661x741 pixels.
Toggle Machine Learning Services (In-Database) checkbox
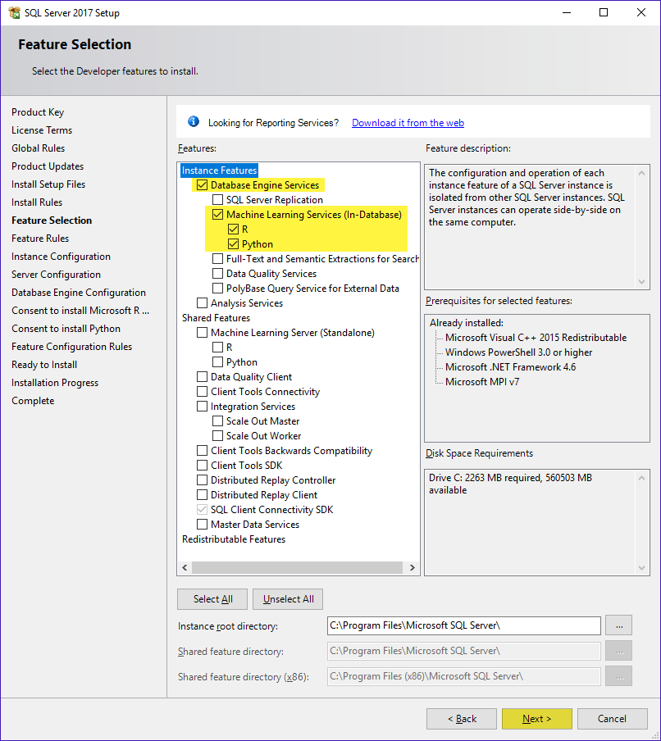pyautogui.click(x=217, y=214)
